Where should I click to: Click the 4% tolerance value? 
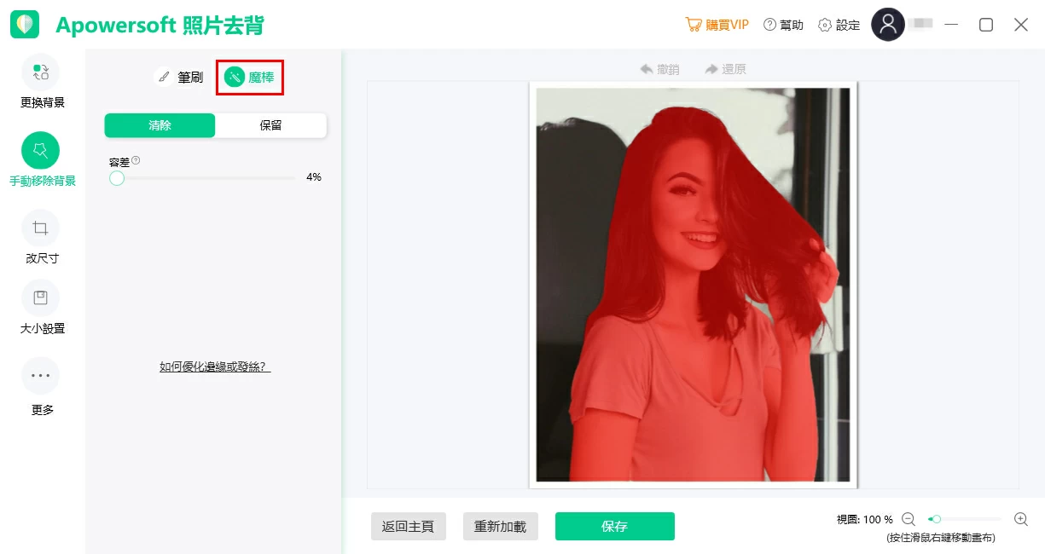coord(313,177)
